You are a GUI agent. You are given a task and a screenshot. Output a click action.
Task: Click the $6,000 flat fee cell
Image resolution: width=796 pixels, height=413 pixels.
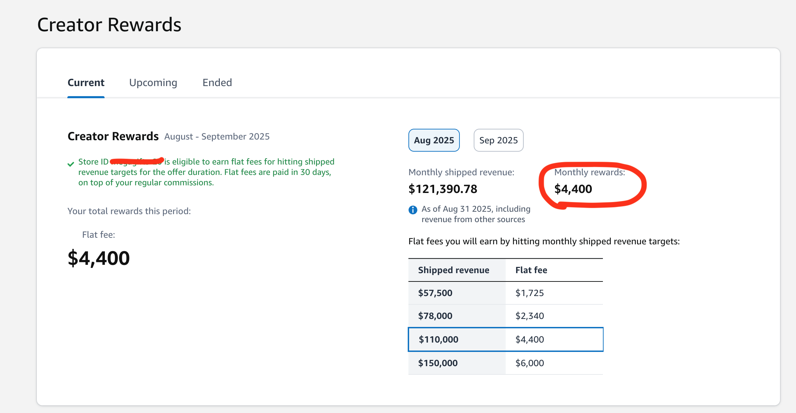tap(530, 363)
